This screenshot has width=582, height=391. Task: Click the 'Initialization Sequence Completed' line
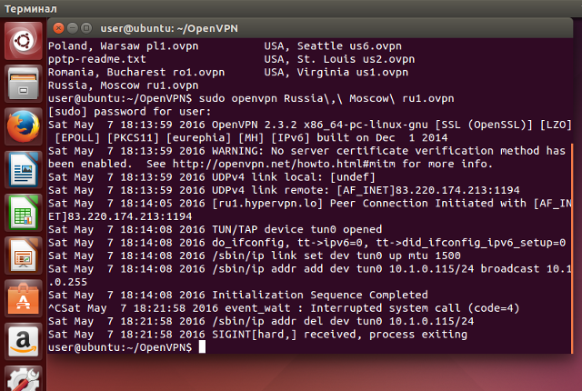238,295
